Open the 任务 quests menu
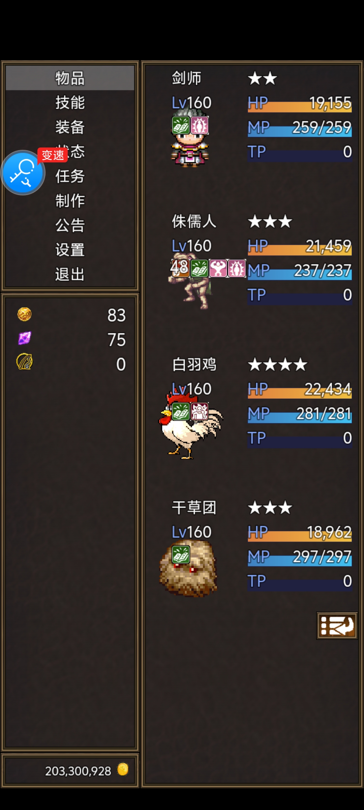Viewport: 364px width, 810px height. [x=70, y=176]
